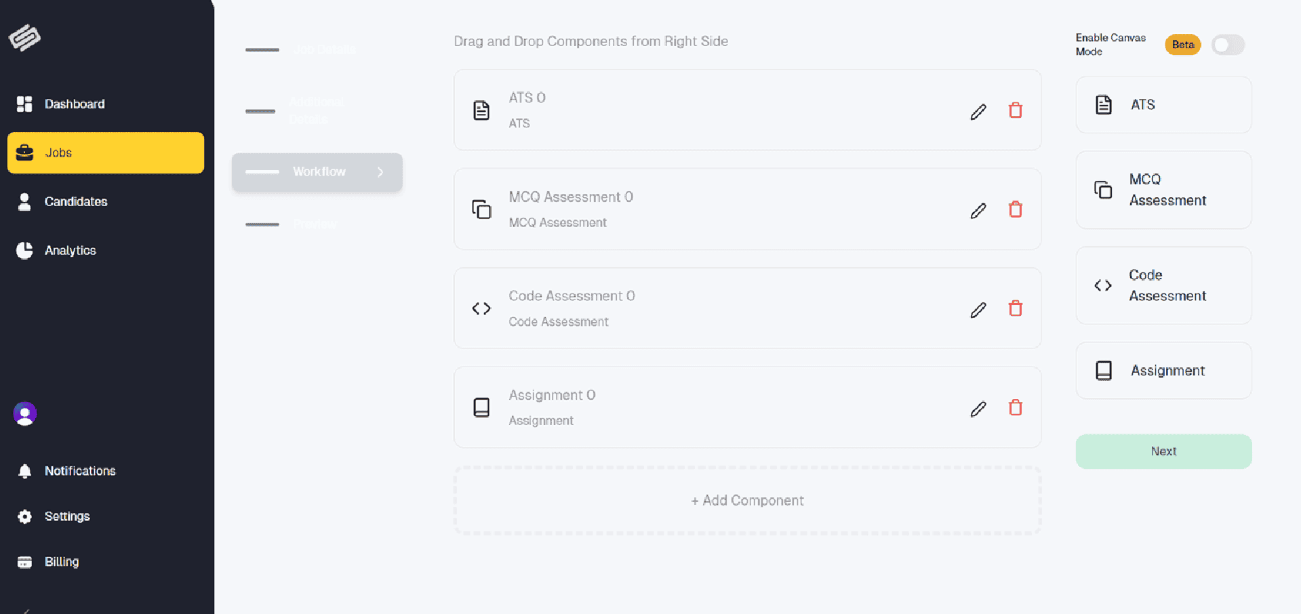The width and height of the screenshot is (1301, 614).
Task: Click the Add Component area
Action: click(747, 501)
